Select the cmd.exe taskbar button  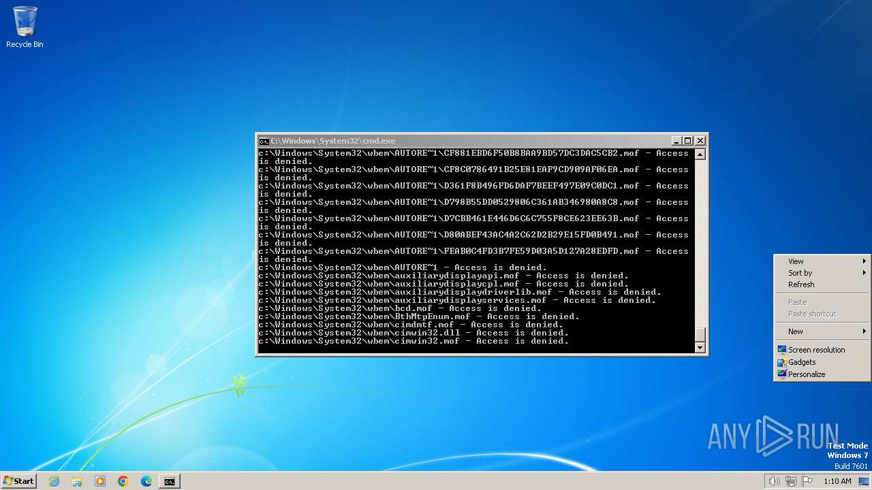point(169,481)
